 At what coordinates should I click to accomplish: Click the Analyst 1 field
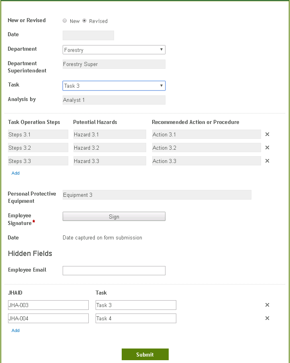[114, 100]
